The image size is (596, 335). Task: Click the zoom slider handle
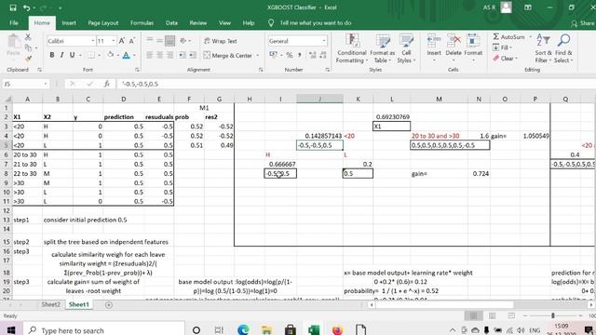click(x=552, y=315)
